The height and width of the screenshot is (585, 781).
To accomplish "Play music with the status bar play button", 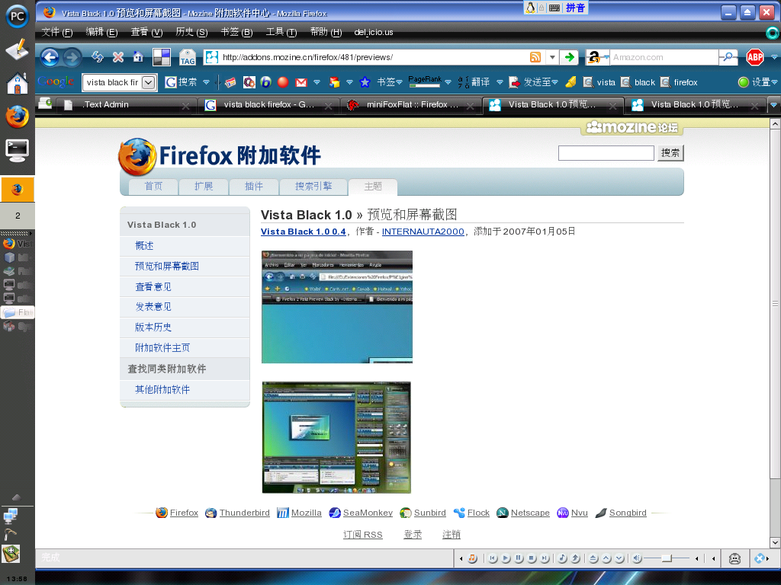I will pos(506,558).
